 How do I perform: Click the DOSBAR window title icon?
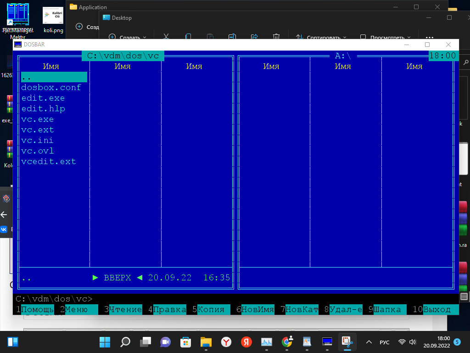(18, 45)
